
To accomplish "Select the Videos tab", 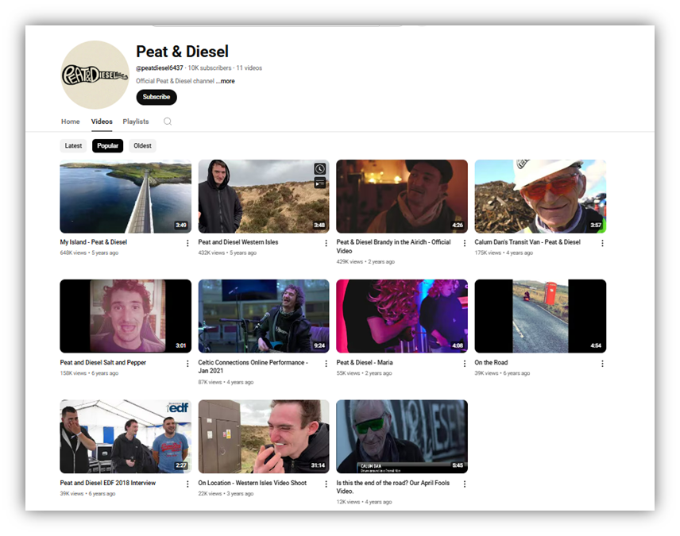I will pos(102,121).
